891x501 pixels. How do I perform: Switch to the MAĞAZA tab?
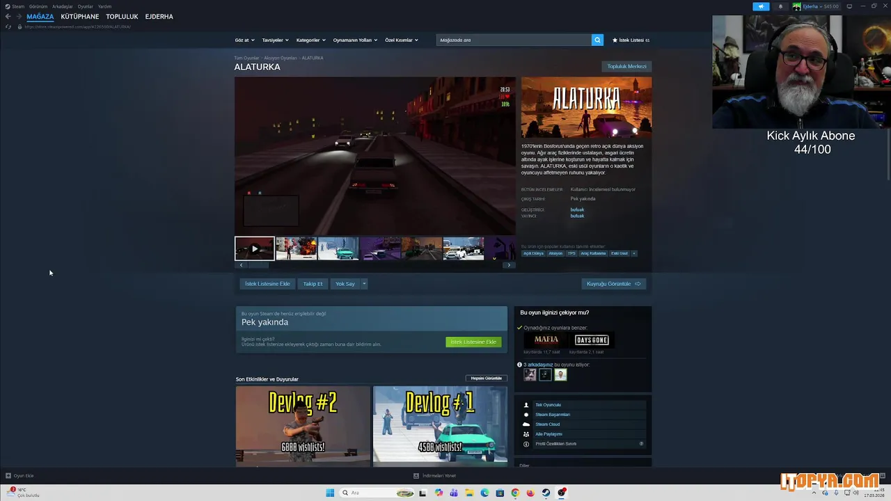[40, 17]
